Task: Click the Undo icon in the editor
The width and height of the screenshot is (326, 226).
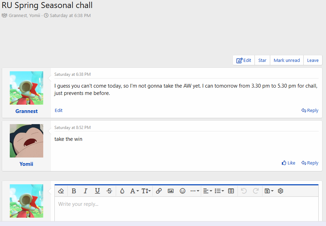Action: 244,191
